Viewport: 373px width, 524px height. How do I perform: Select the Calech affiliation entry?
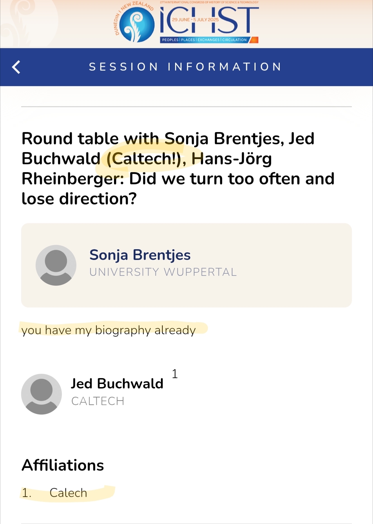coord(68,493)
